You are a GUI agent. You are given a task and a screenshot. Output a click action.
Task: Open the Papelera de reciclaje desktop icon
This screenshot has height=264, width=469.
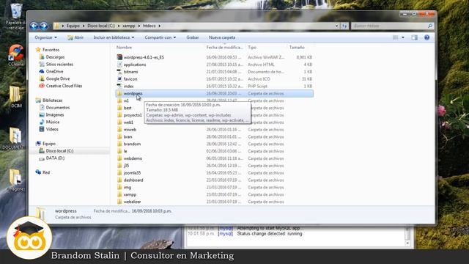15,16
